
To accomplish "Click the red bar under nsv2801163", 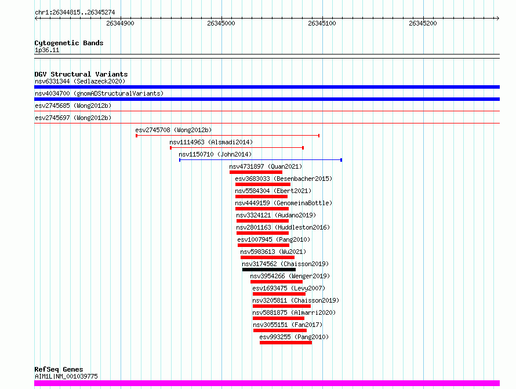I will pyautogui.click(x=263, y=233).
